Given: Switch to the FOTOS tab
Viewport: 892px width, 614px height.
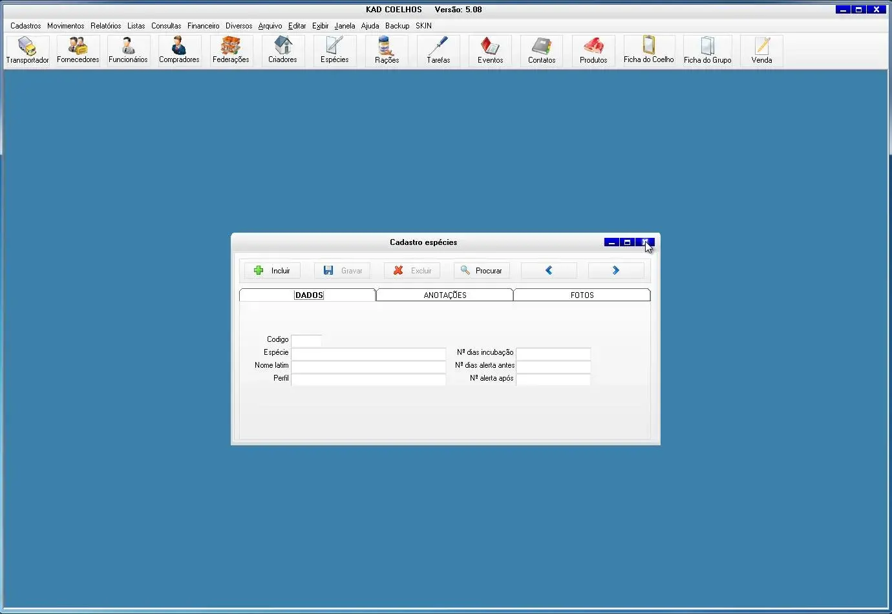Looking at the screenshot, I should tap(582, 295).
